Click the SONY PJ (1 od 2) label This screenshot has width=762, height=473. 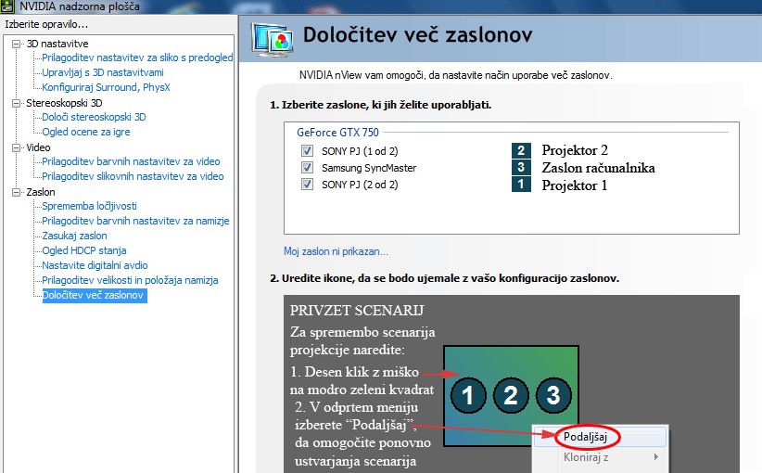(360, 151)
